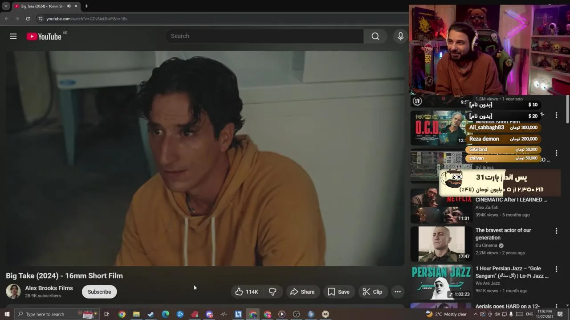570x320 pixels.
Task: Mute the tab via speaker icon
Action: (69, 6)
